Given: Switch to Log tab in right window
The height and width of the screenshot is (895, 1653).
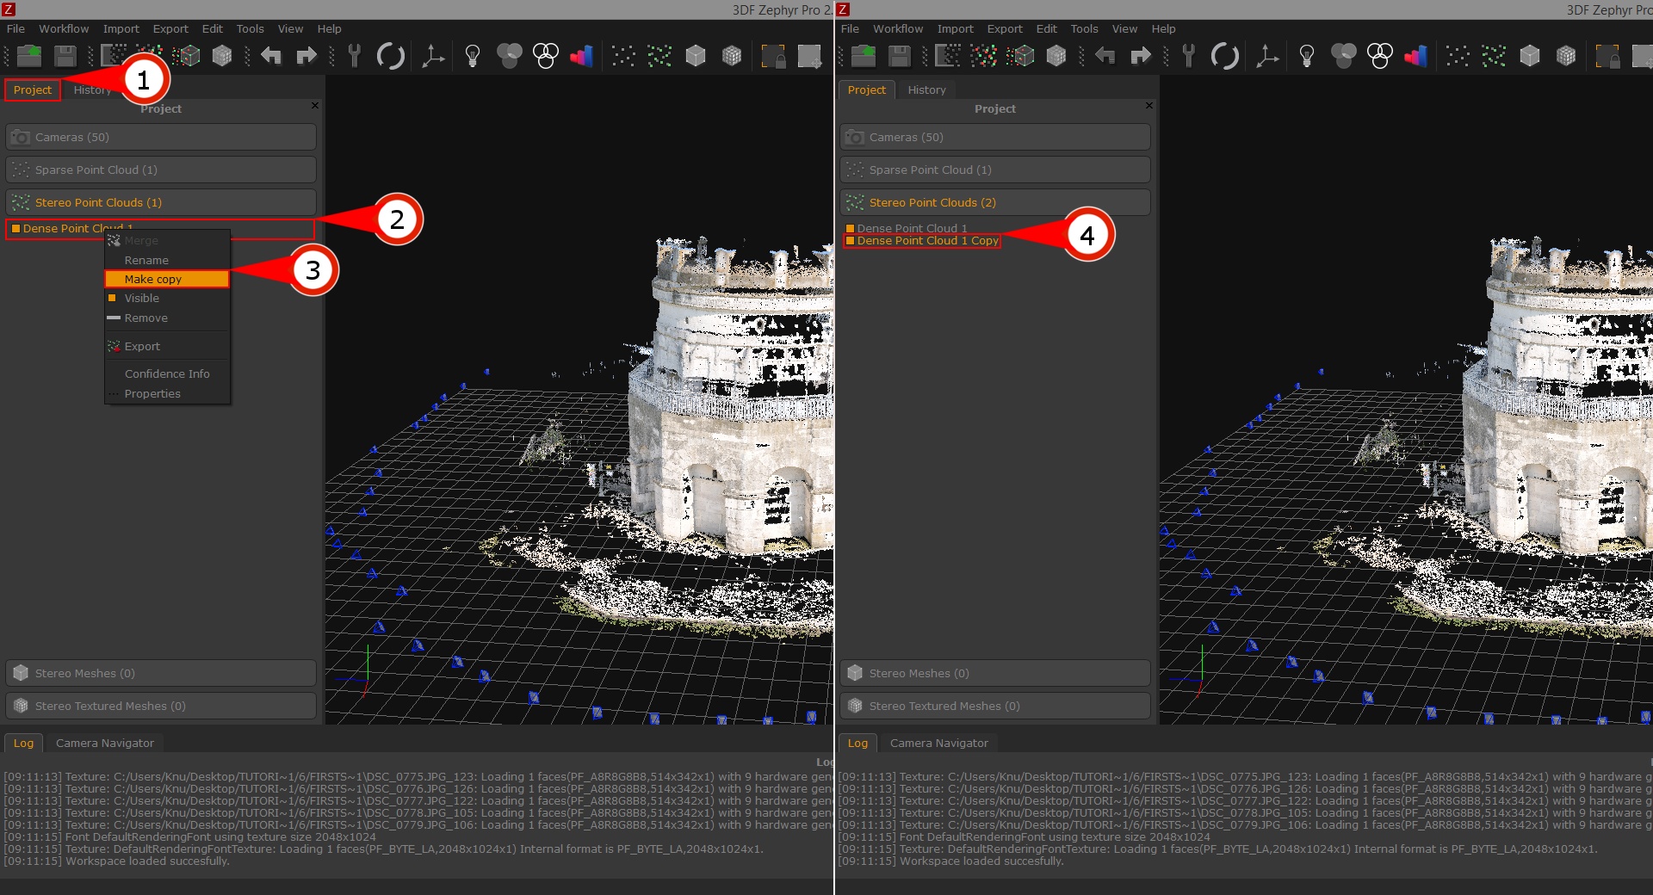Looking at the screenshot, I should tap(857, 743).
